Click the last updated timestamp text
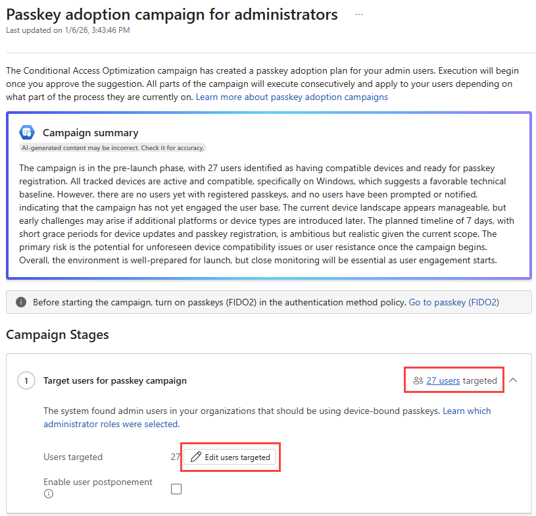This screenshot has height=516, width=536. (67, 30)
